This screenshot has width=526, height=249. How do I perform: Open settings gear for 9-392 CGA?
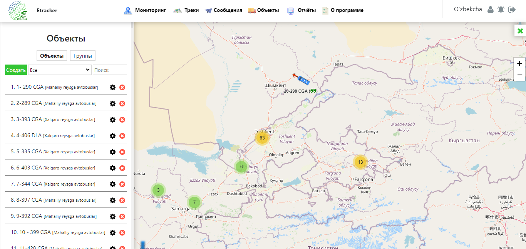pos(112,216)
